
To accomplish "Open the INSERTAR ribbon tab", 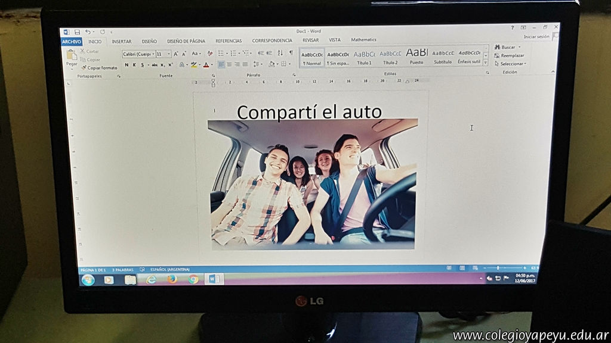I will 122,41.
